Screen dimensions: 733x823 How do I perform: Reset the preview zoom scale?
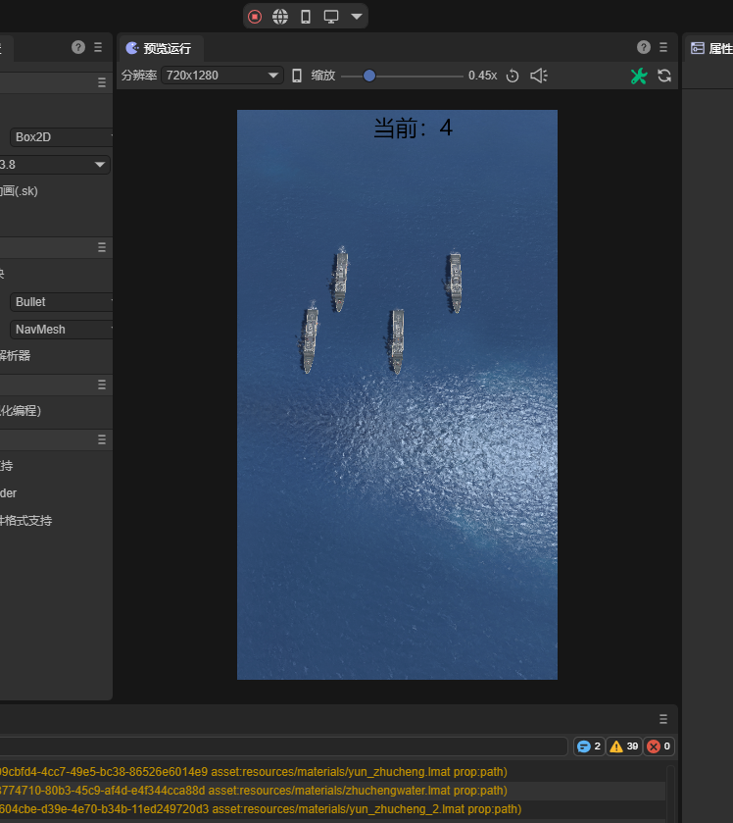[x=513, y=76]
